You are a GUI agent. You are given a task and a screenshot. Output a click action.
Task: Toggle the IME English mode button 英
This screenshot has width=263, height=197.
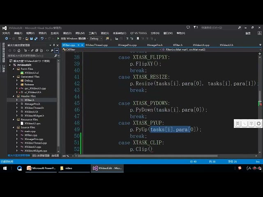click(x=238, y=124)
